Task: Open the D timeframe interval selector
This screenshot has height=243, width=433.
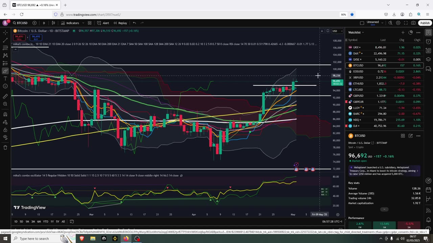Action: (x=44, y=23)
